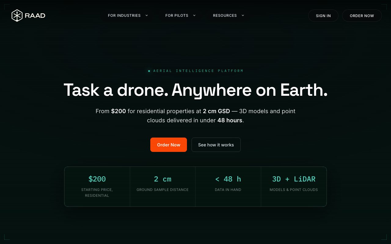Click the orange Order Now button
Viewport: 391px width, 244px height.
pos(169,145)
